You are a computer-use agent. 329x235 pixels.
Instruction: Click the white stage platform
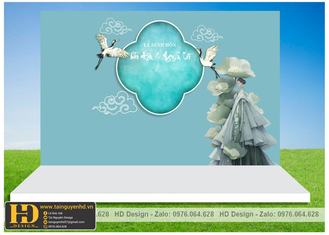160,184
